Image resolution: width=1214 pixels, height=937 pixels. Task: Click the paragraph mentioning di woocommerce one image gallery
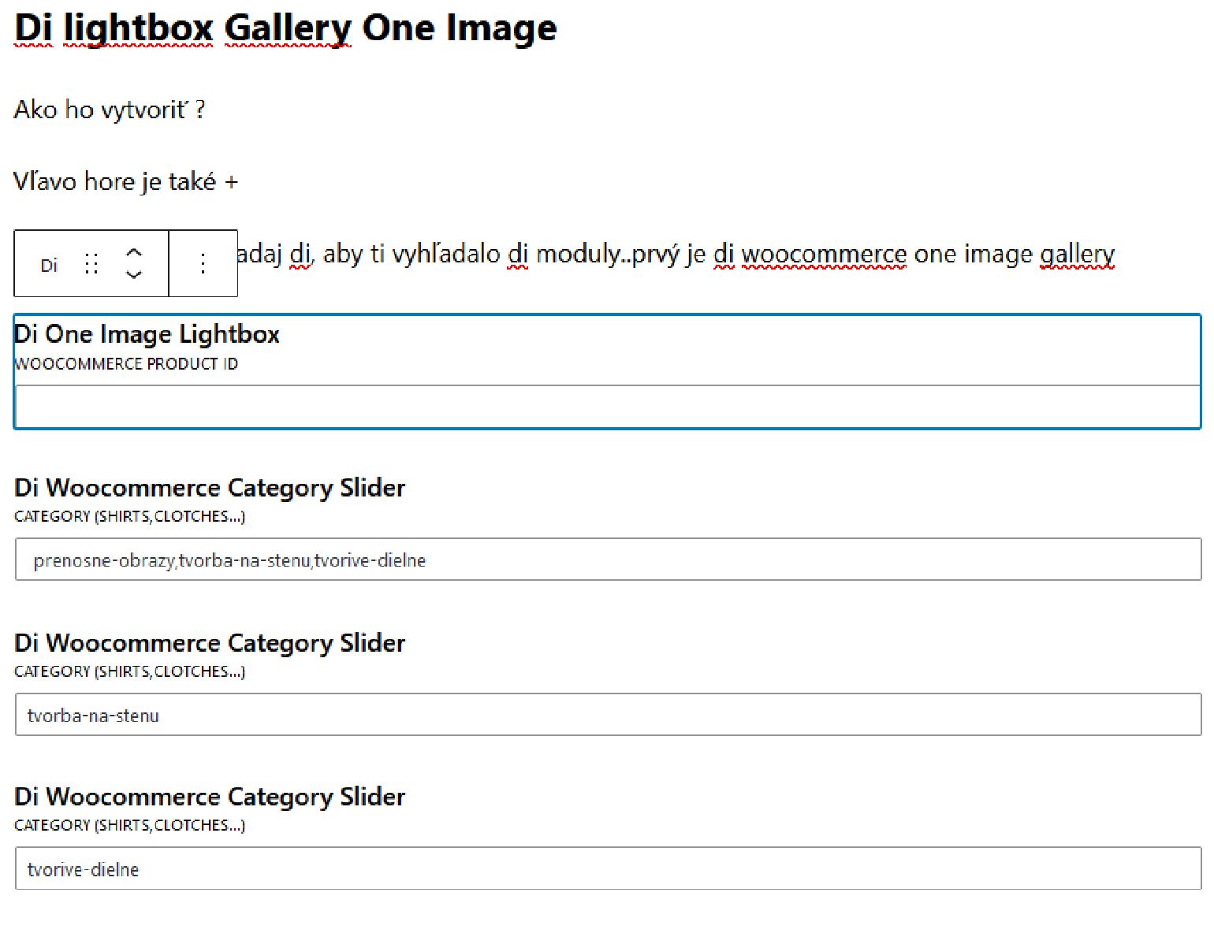pos(675,254)
